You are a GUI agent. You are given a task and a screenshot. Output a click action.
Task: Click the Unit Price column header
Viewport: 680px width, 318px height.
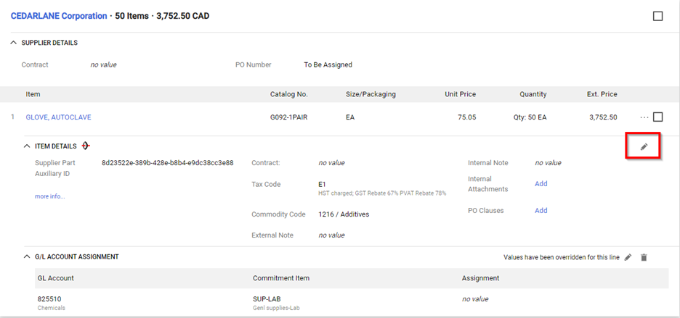click(x=460, y=94)
